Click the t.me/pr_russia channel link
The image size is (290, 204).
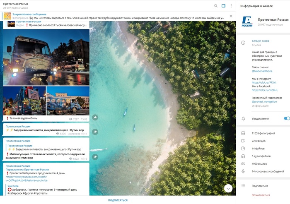[260, 41]
